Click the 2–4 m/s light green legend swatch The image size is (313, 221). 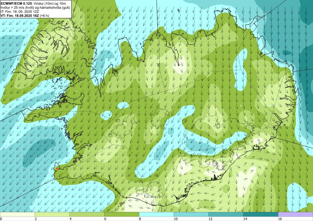coord(52,214)
